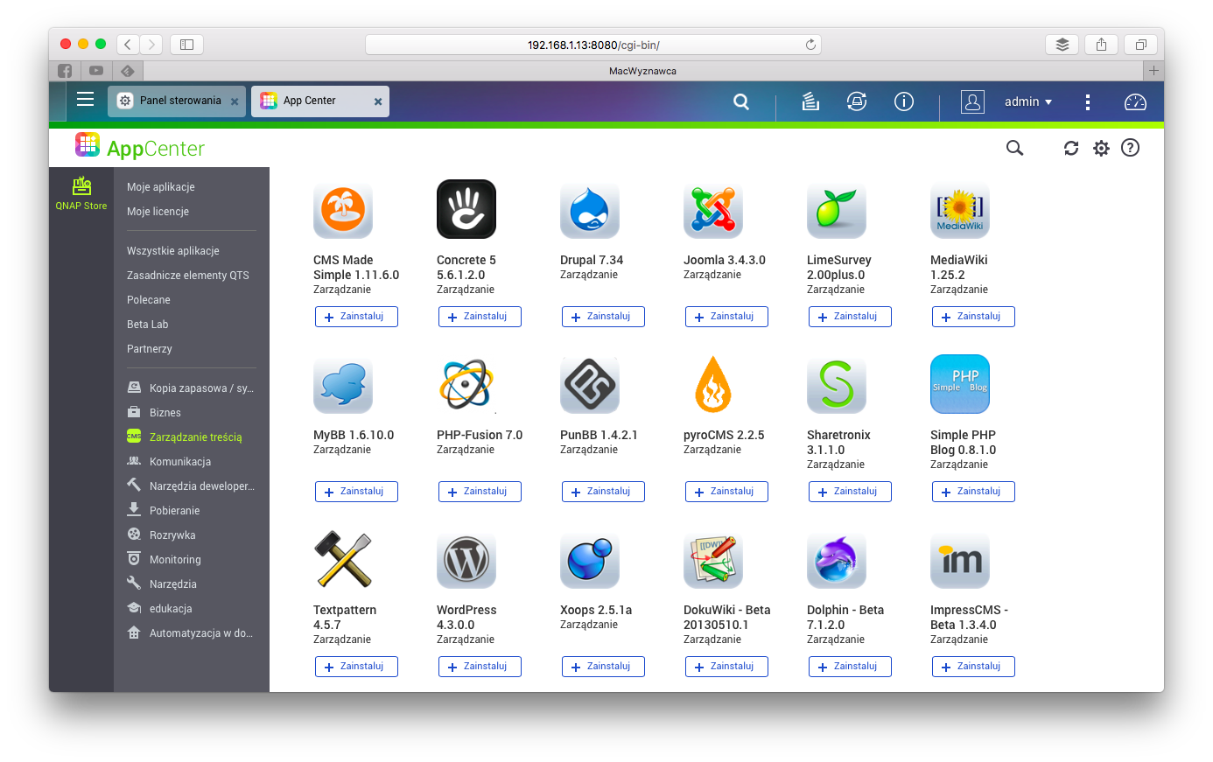Image resolution: width=1213 pixels, height=762 pixels.
Task: Open the DokuWiki Beta icon
Action: (x=713, y=559)
